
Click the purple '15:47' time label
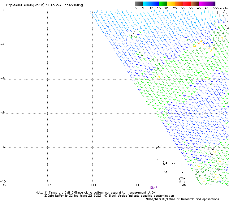click(153, 188)
